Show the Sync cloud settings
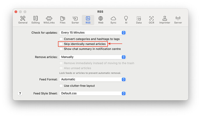The width and height of the screenshot is (201, 117). coord(113,20)
